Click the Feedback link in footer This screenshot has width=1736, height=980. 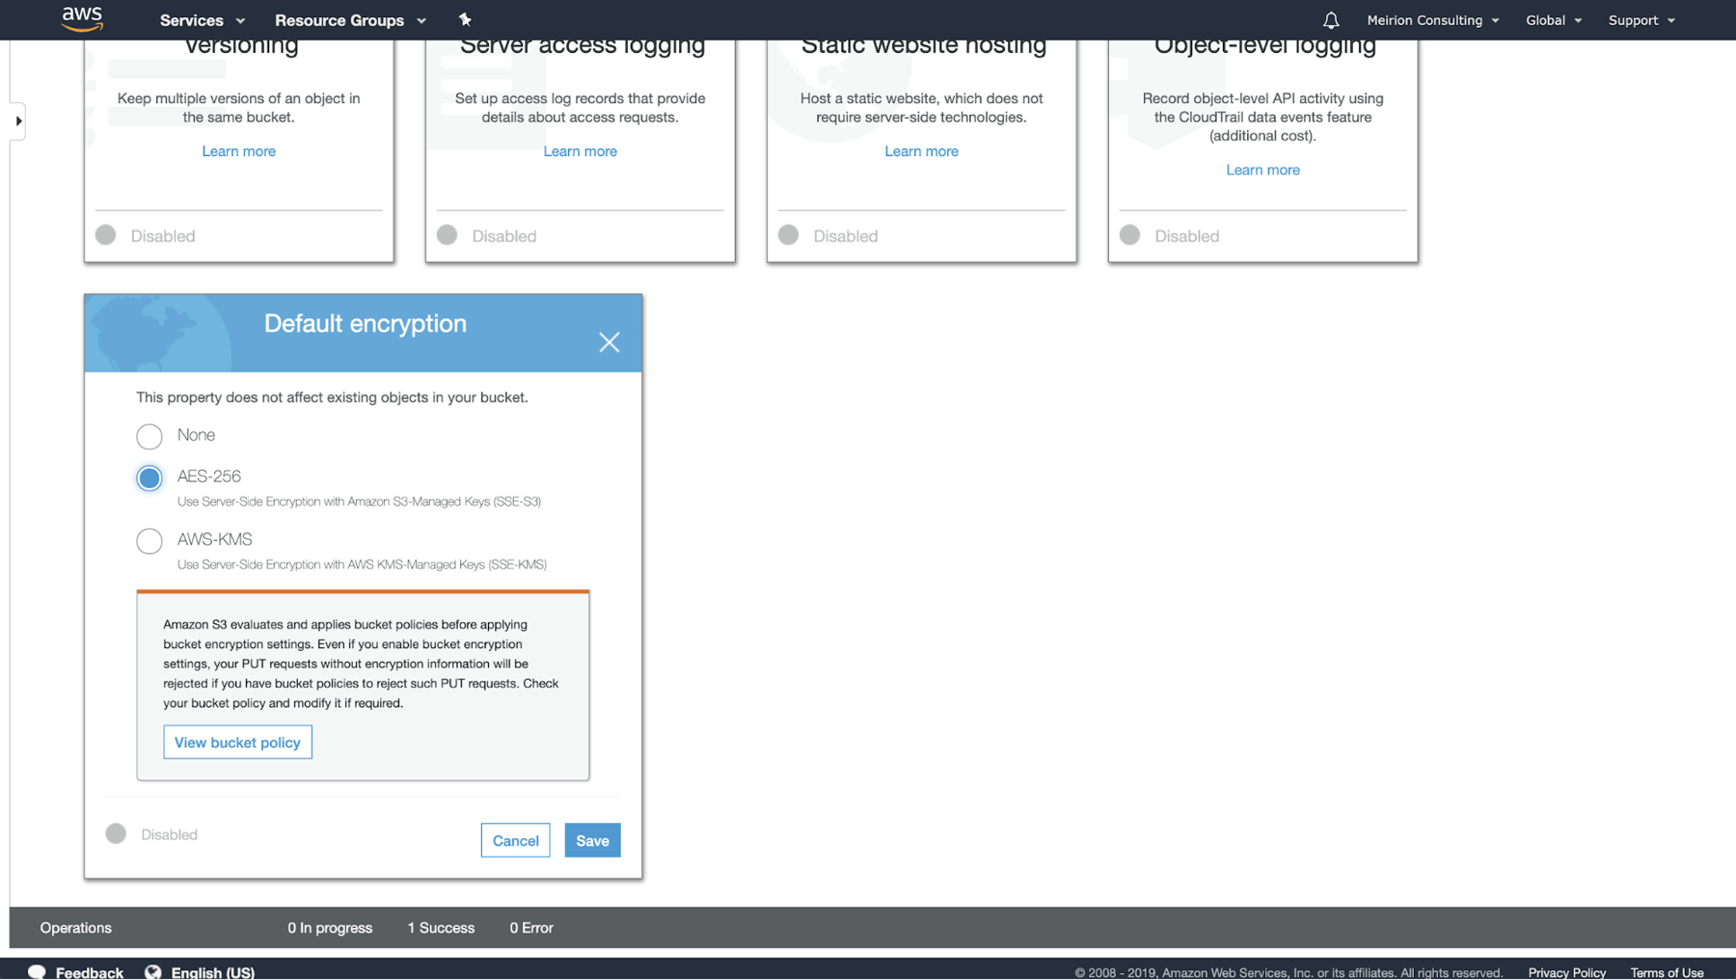(89, 972)
